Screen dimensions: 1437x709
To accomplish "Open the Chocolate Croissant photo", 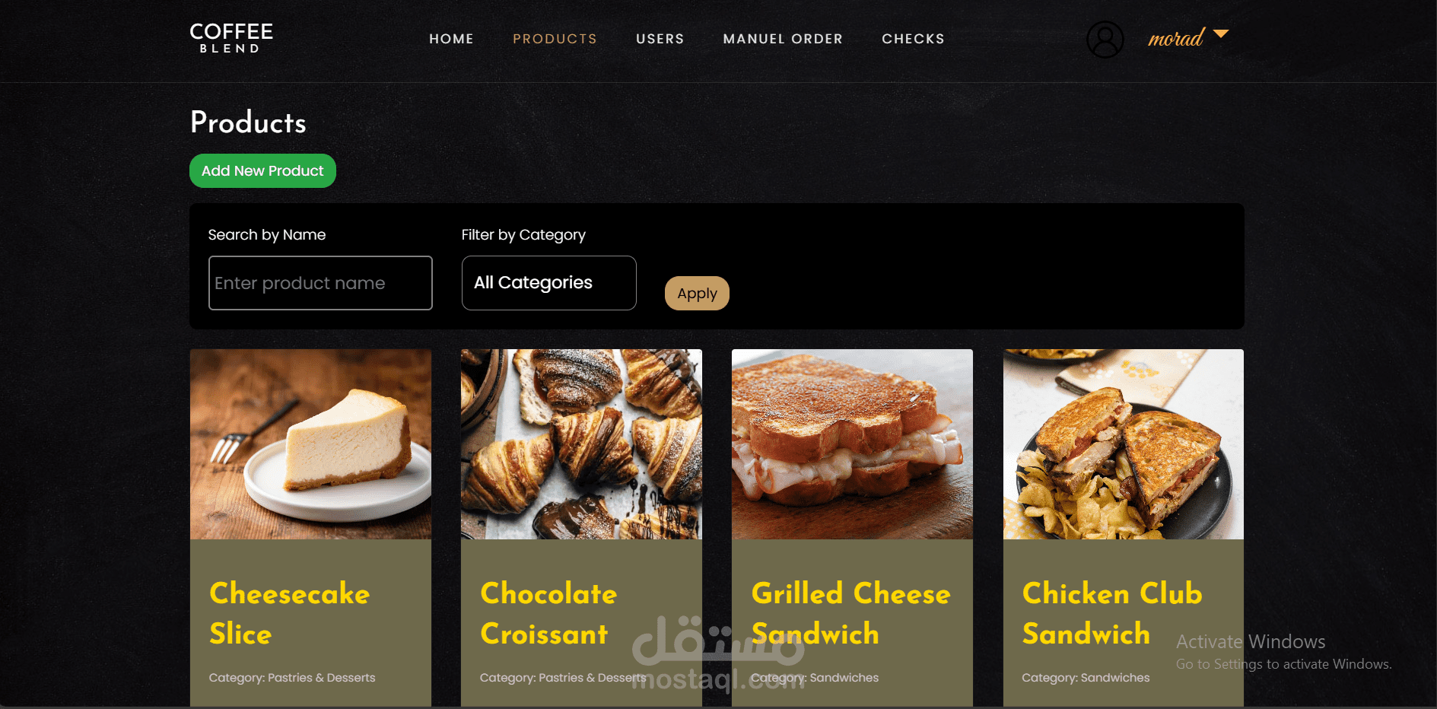I will click(x=581, y=444).
